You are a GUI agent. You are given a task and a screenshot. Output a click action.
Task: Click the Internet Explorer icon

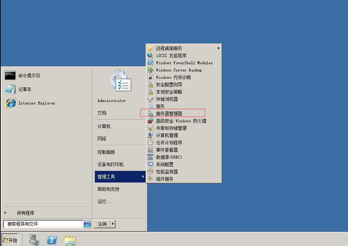click(11, 103)
